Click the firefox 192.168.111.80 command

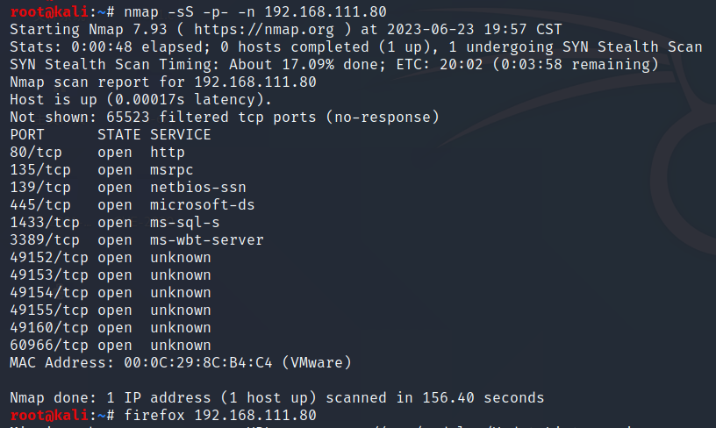tap(220, 415)
